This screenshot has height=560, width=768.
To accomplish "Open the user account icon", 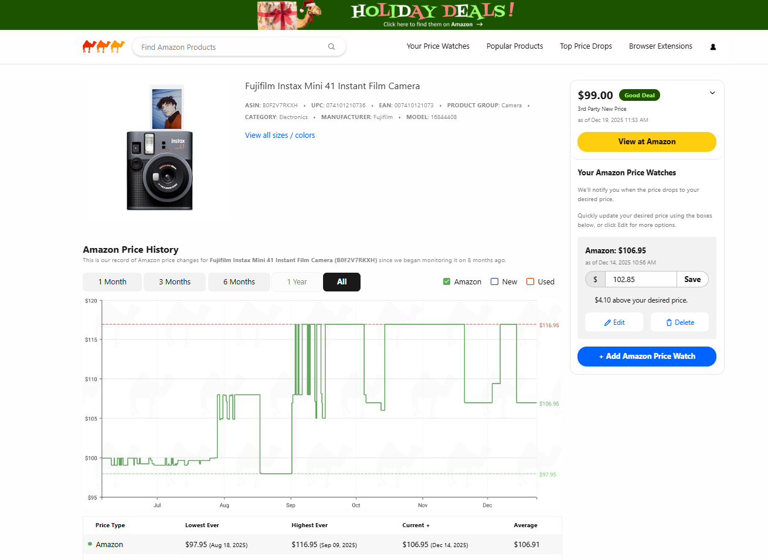I will coord(712,46).
